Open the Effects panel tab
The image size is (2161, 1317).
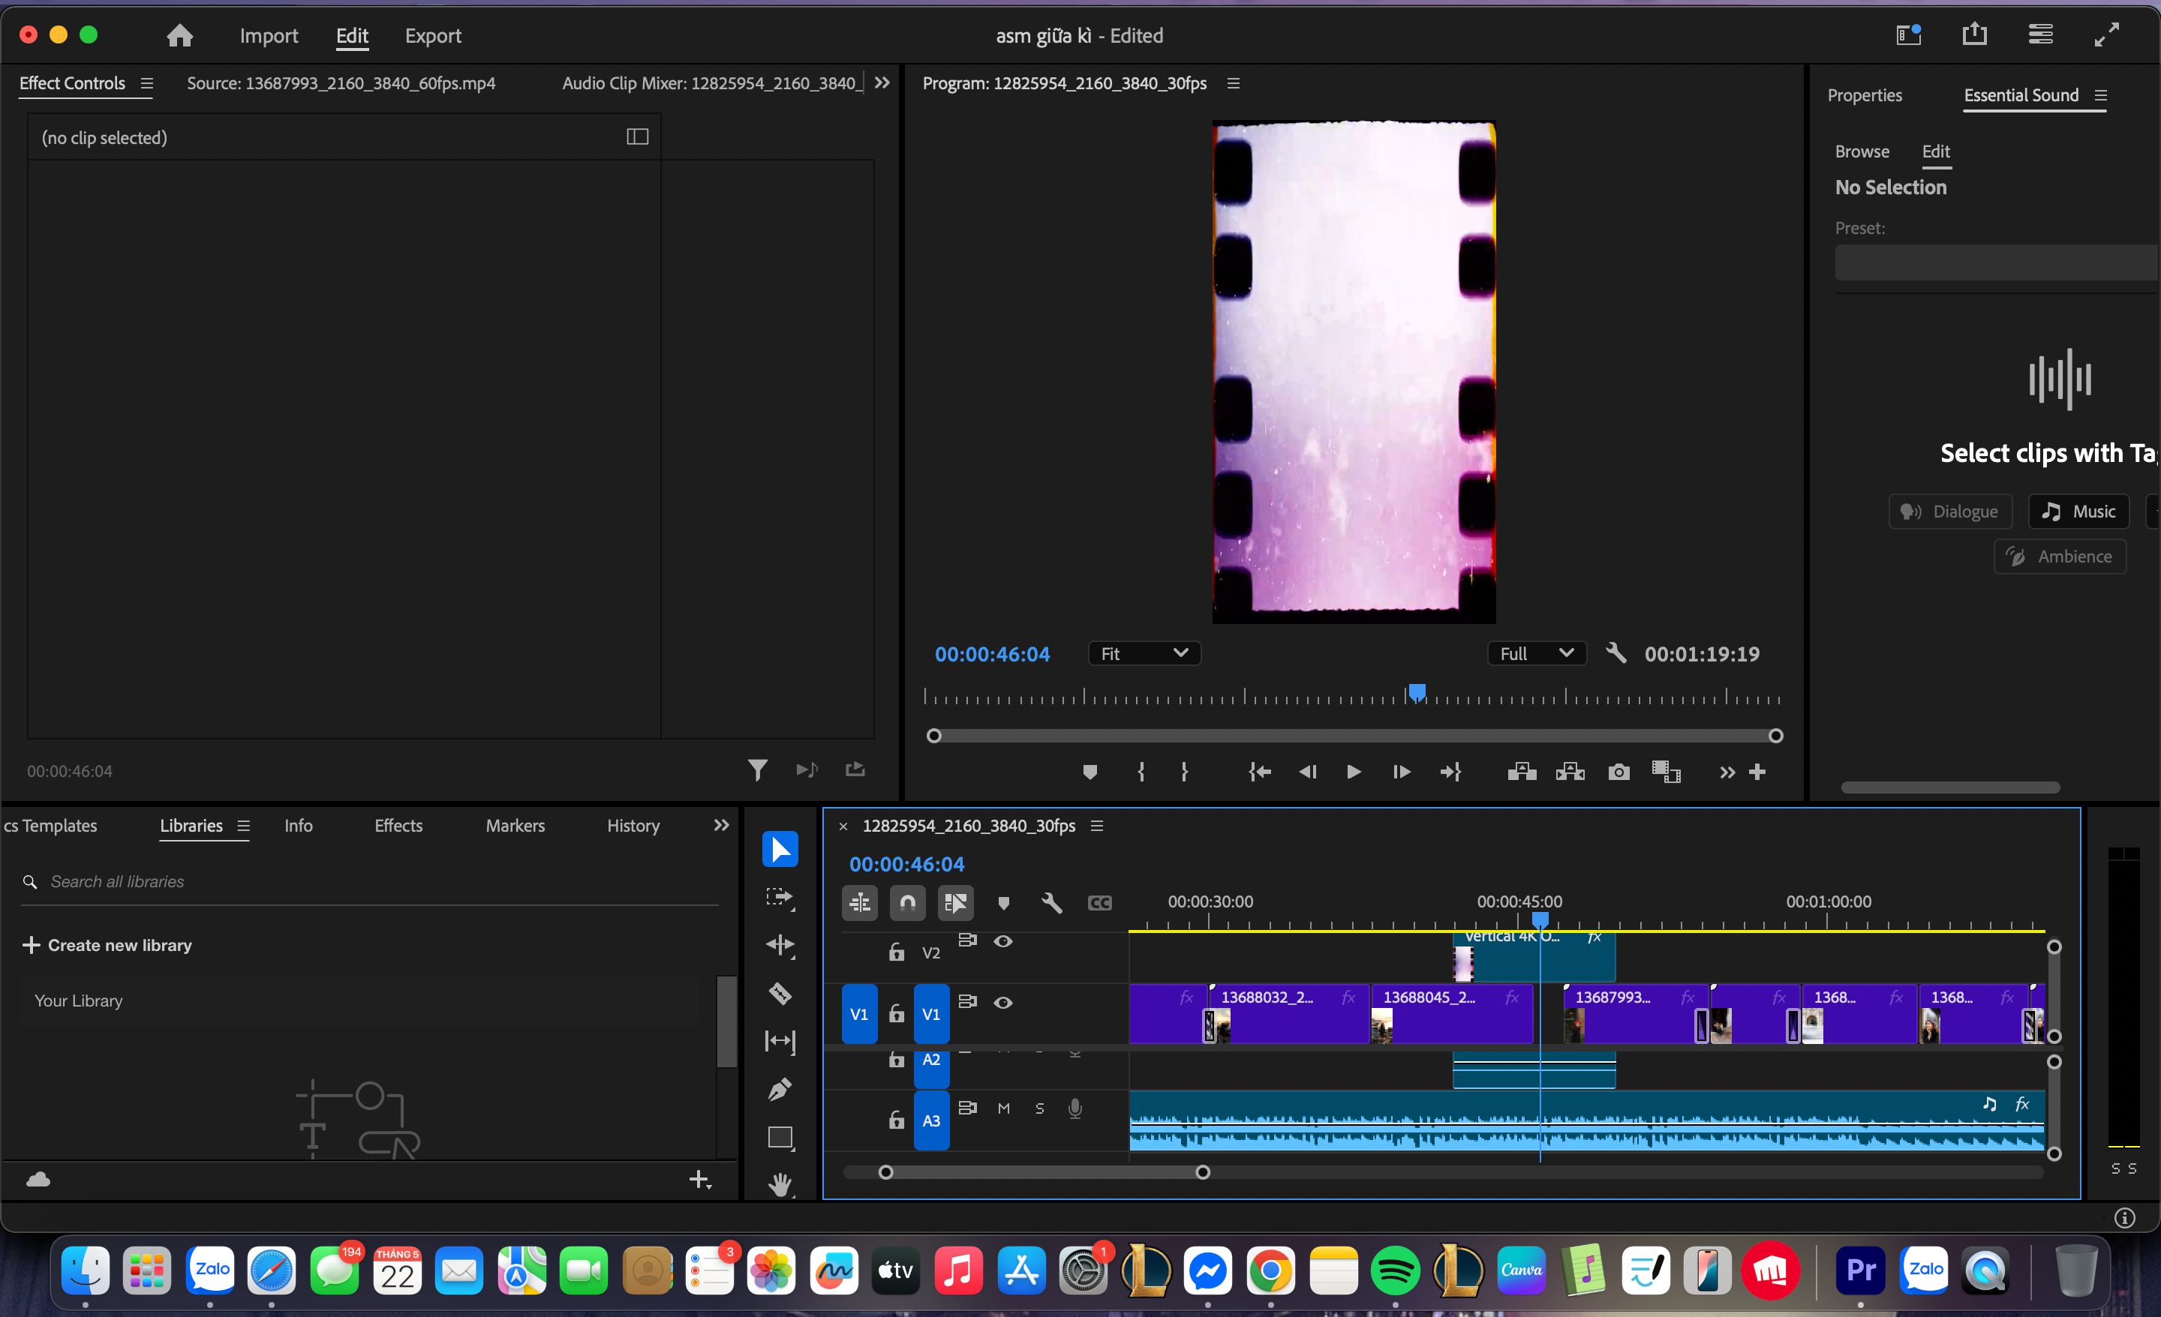[x=398, y=825]
